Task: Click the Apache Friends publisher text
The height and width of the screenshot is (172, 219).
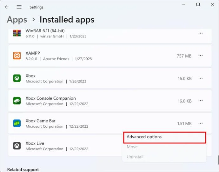Action: tap(56, 59)
